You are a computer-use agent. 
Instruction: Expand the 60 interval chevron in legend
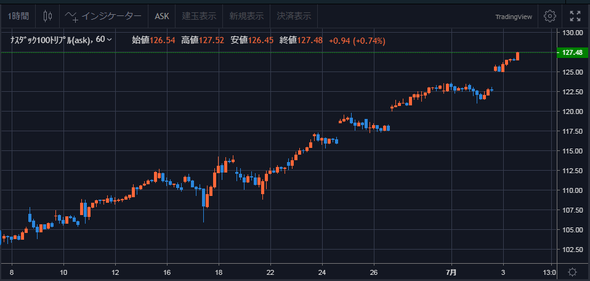(x=110, y=39)
